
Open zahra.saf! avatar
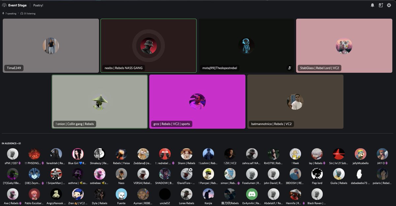coord(252,154)
